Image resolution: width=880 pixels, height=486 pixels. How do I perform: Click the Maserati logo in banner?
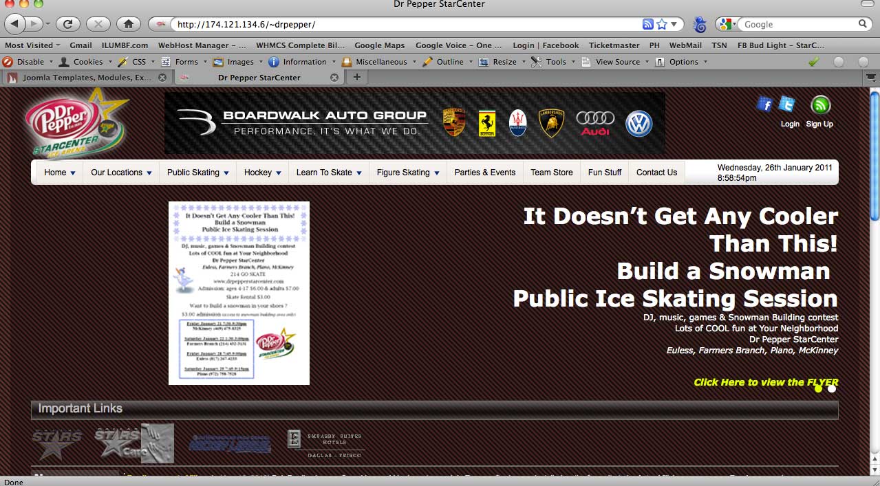518,123
